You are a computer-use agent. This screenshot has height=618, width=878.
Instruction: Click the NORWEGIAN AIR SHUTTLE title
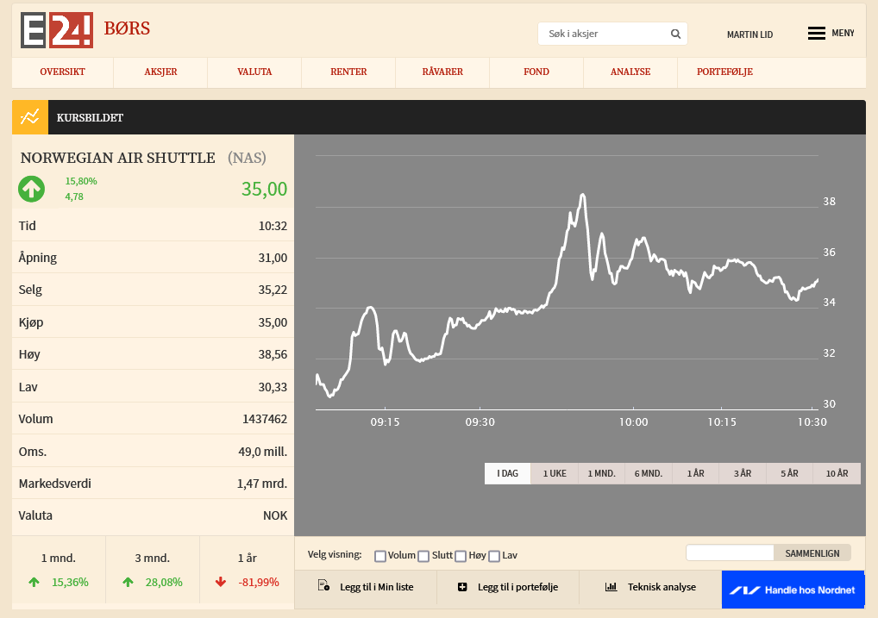click(x=118, y=158)
